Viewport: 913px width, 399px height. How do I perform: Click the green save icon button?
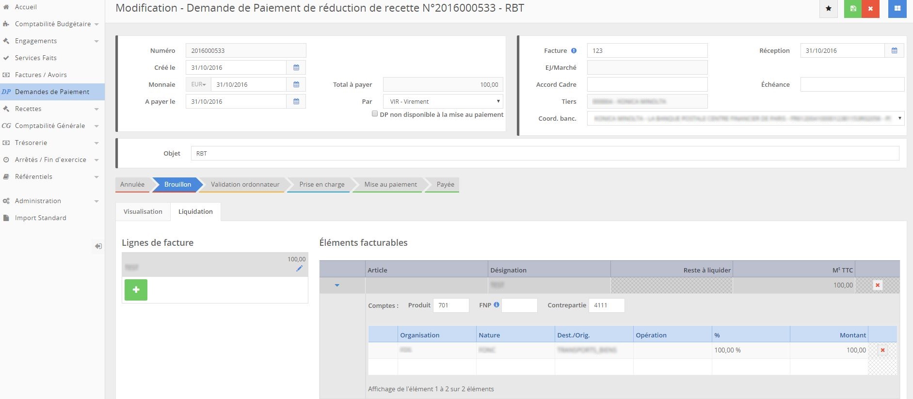pos(853,9)
